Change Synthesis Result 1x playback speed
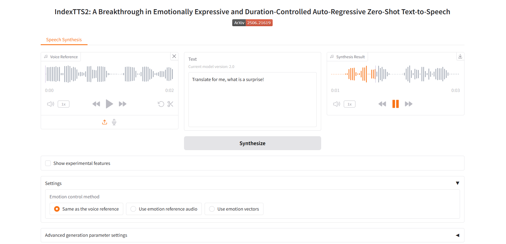Image resolution: width=506 pixels, height=244 pixels. [349, 104]
